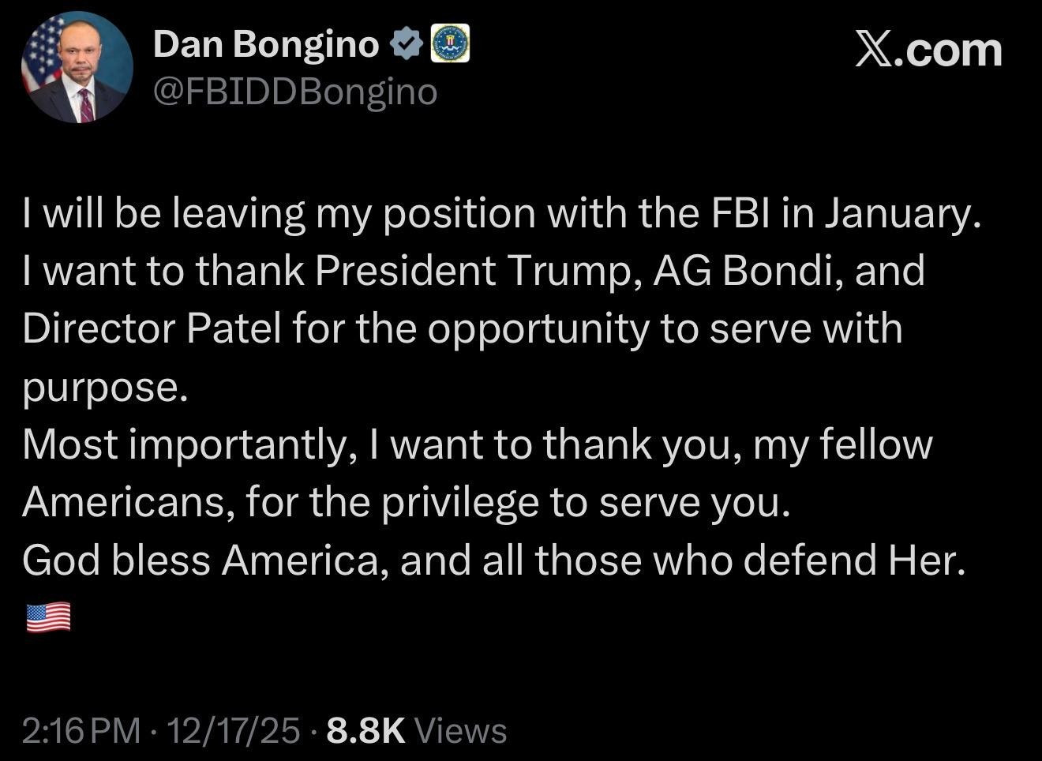The width and height of the screenshot is (1042, 761).
Task: Click the God bless America line
Action: pos(493,560)
